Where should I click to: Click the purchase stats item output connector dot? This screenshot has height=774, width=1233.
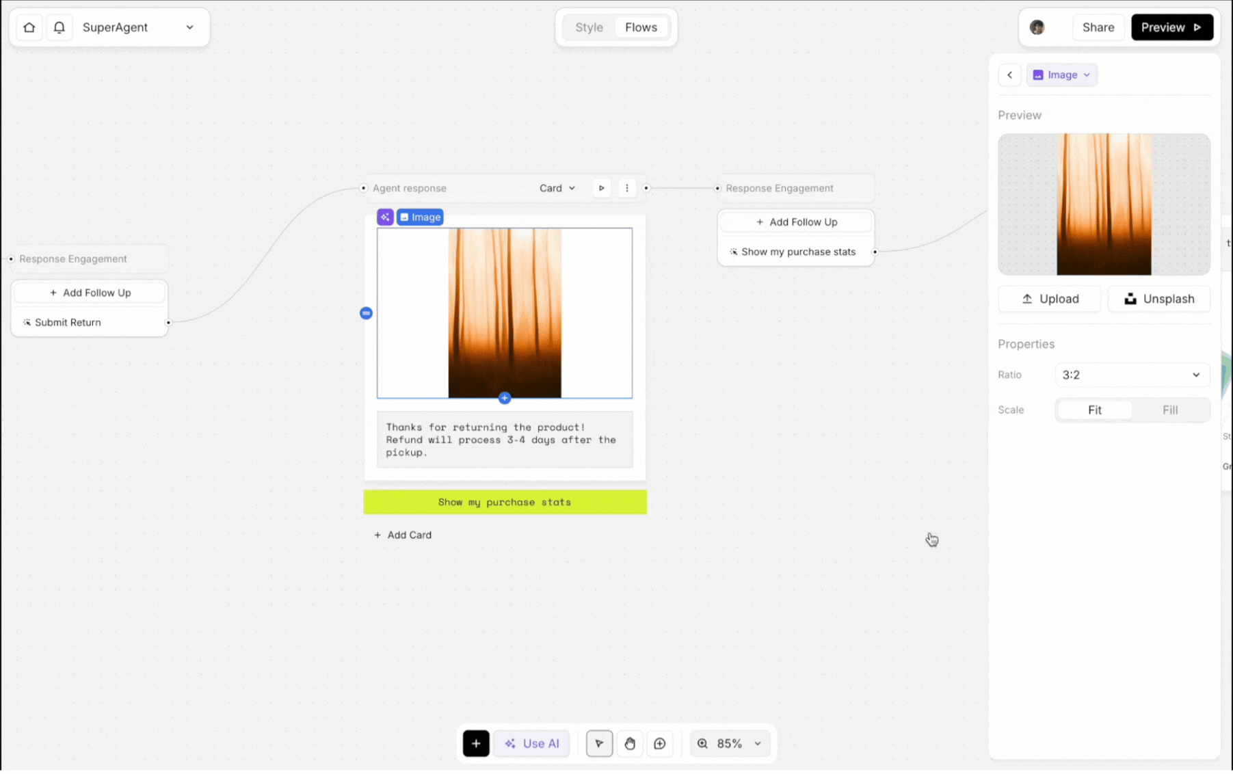(x=875, y=252)
